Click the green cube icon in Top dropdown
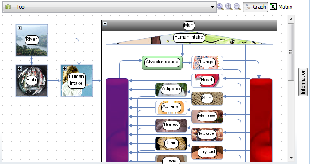 (x=8, y=7)
